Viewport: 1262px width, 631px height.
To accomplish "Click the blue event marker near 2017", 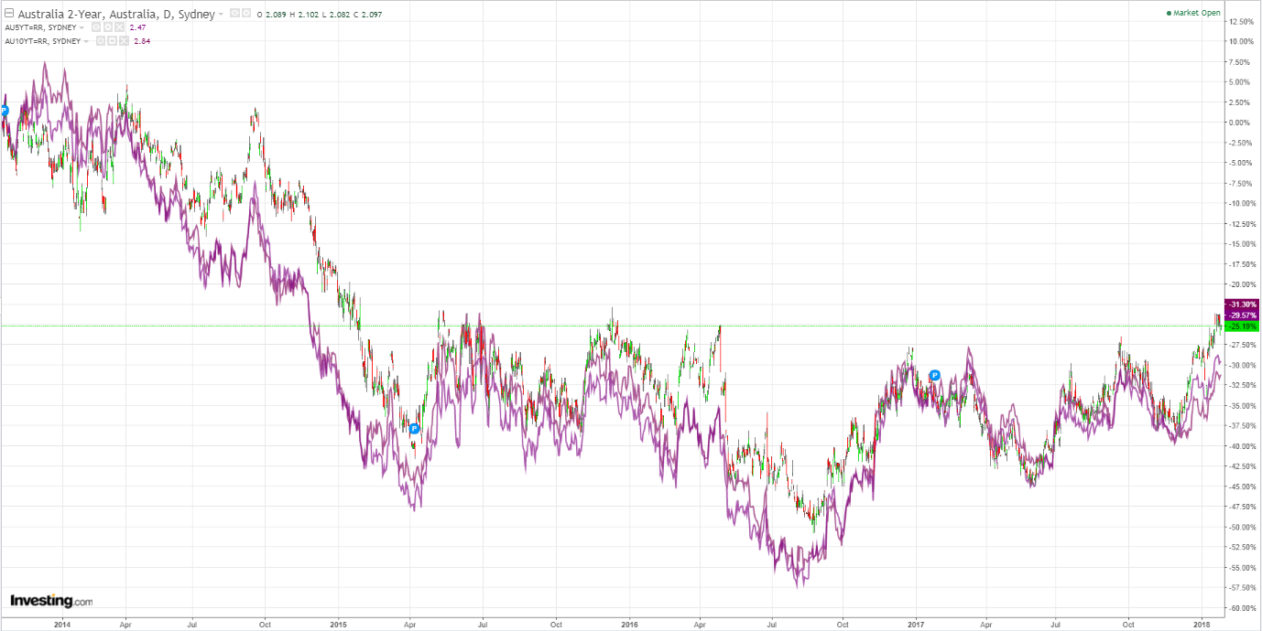I will tap(935, 375).
